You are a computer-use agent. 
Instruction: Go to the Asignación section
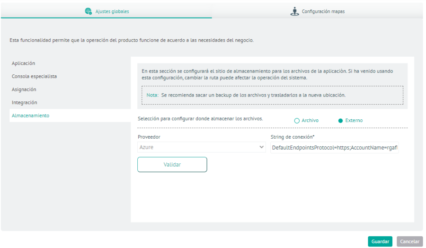(x=24, y=89)
